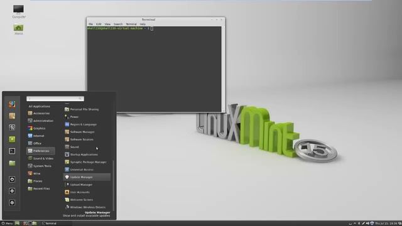Open the Terminal menu in the Terminal window
Viewport: 402px width, 226px height.
click(131, 24)
